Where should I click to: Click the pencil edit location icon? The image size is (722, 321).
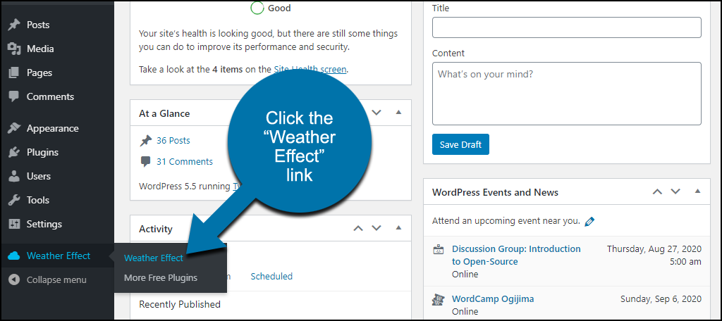point(589,221)
